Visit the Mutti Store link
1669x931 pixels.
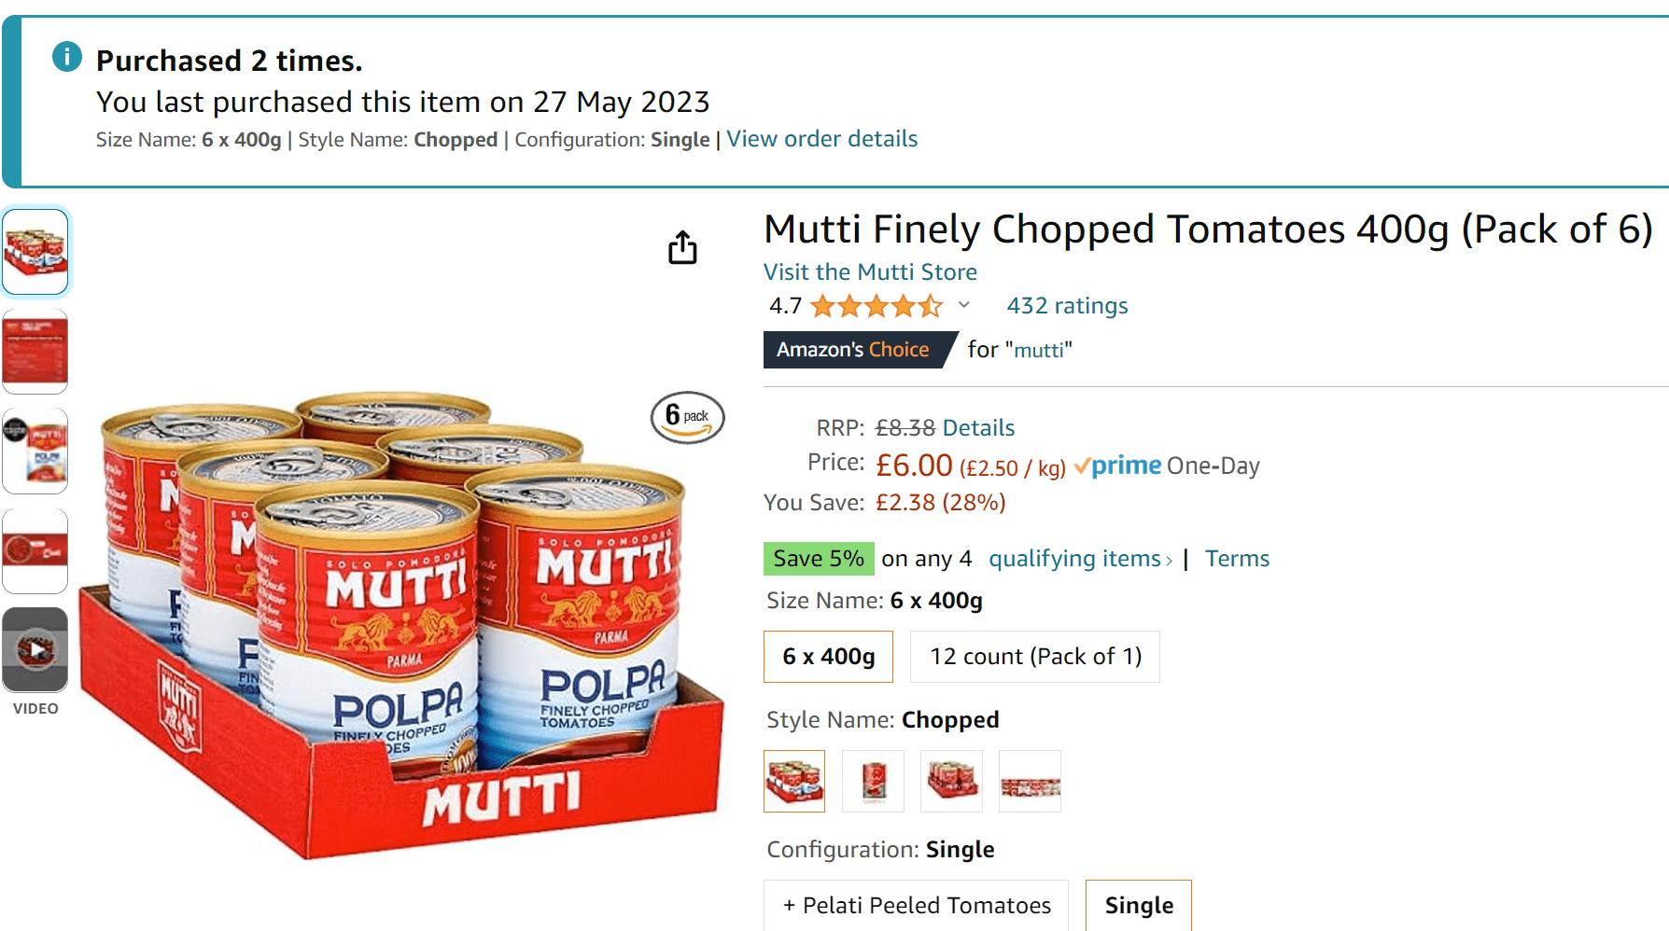pyautogui.click(x=870, y=272)
